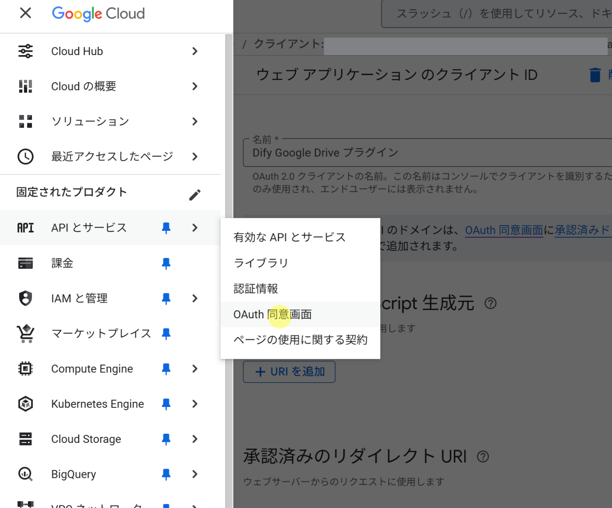Screen dimensions: 612x508
Task: Unpin Cloud Storage using its pin
Action: (166, 439)
